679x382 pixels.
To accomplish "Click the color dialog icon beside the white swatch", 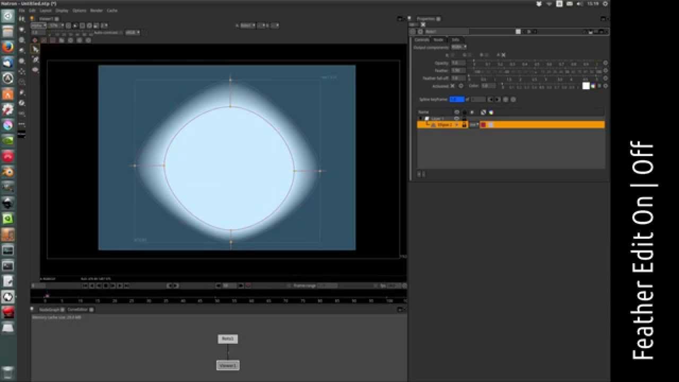I will click(593, 86).
